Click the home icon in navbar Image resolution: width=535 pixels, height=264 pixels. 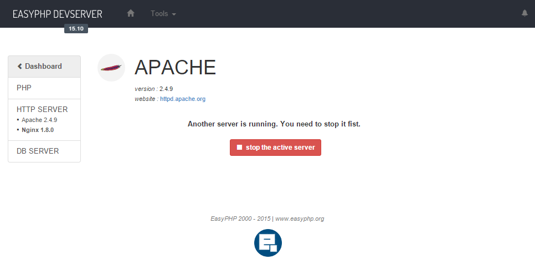tap(131, 13)
